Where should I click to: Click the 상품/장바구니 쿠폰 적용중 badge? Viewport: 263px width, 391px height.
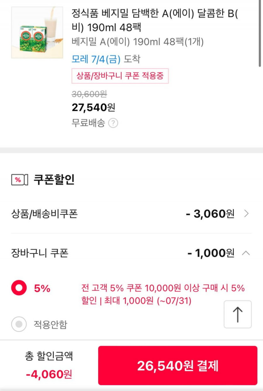pos(120,76)
